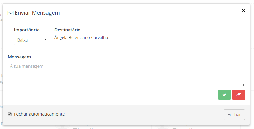254x129 pixels.
Task: Click the 'A sua mensagem...' placeholder text
Action: (28, 66)
